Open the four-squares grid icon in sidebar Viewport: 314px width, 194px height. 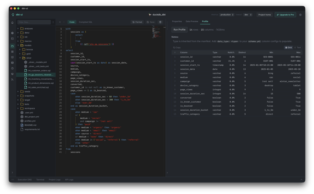point(12,52)
